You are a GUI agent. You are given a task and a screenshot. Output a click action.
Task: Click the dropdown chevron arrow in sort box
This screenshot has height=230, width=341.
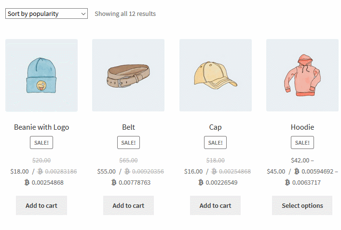83,14
